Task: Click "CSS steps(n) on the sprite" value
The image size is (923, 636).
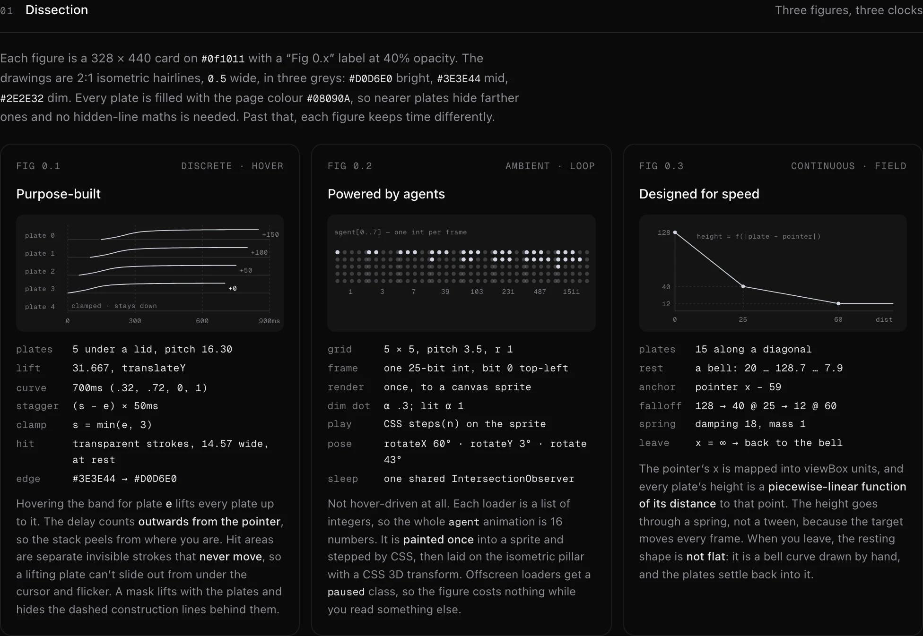Action: pos(465,424)
